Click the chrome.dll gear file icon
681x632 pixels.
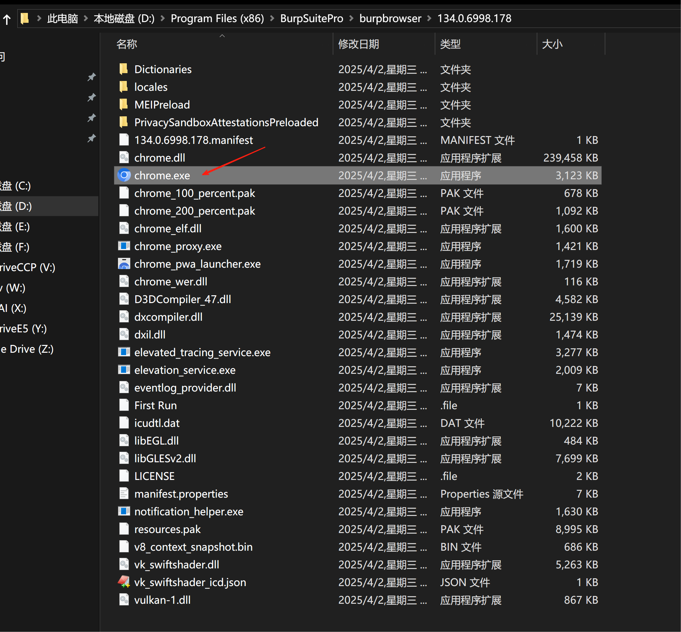pyautogui.click(x=124, y=157)
